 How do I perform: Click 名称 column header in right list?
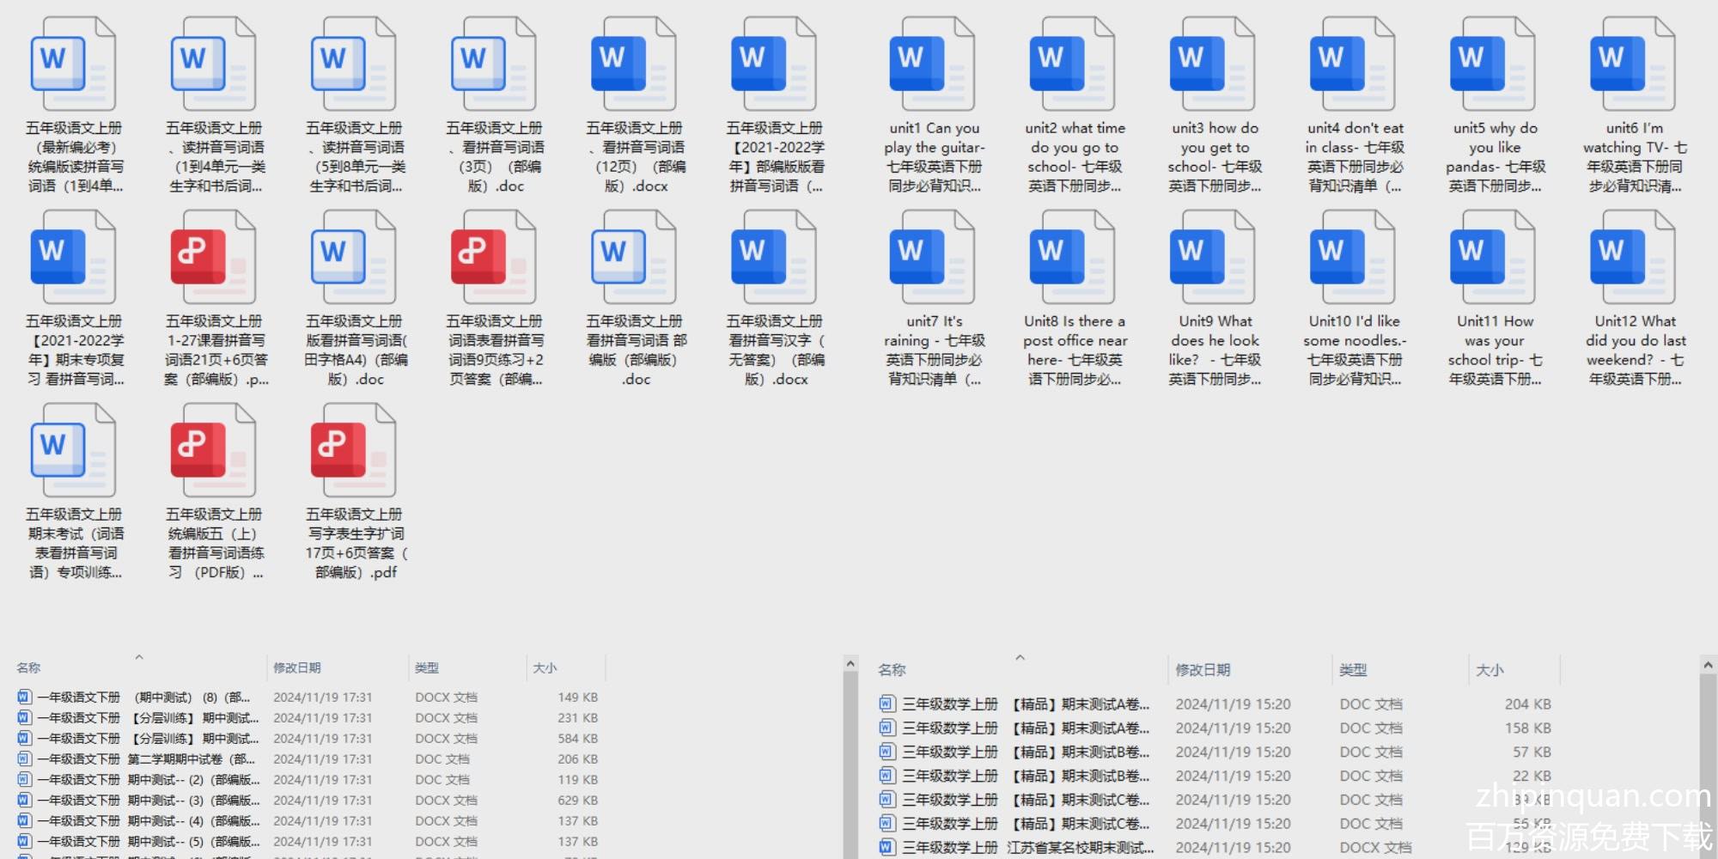[892, 670]
